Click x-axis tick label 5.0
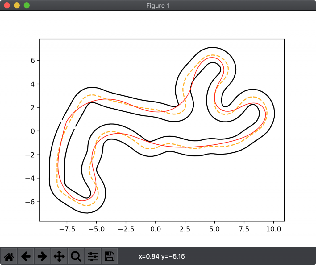316x265 pixels. (214, 229)
